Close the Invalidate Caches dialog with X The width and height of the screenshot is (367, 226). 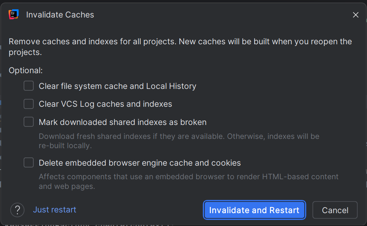(x=356, y=15)
